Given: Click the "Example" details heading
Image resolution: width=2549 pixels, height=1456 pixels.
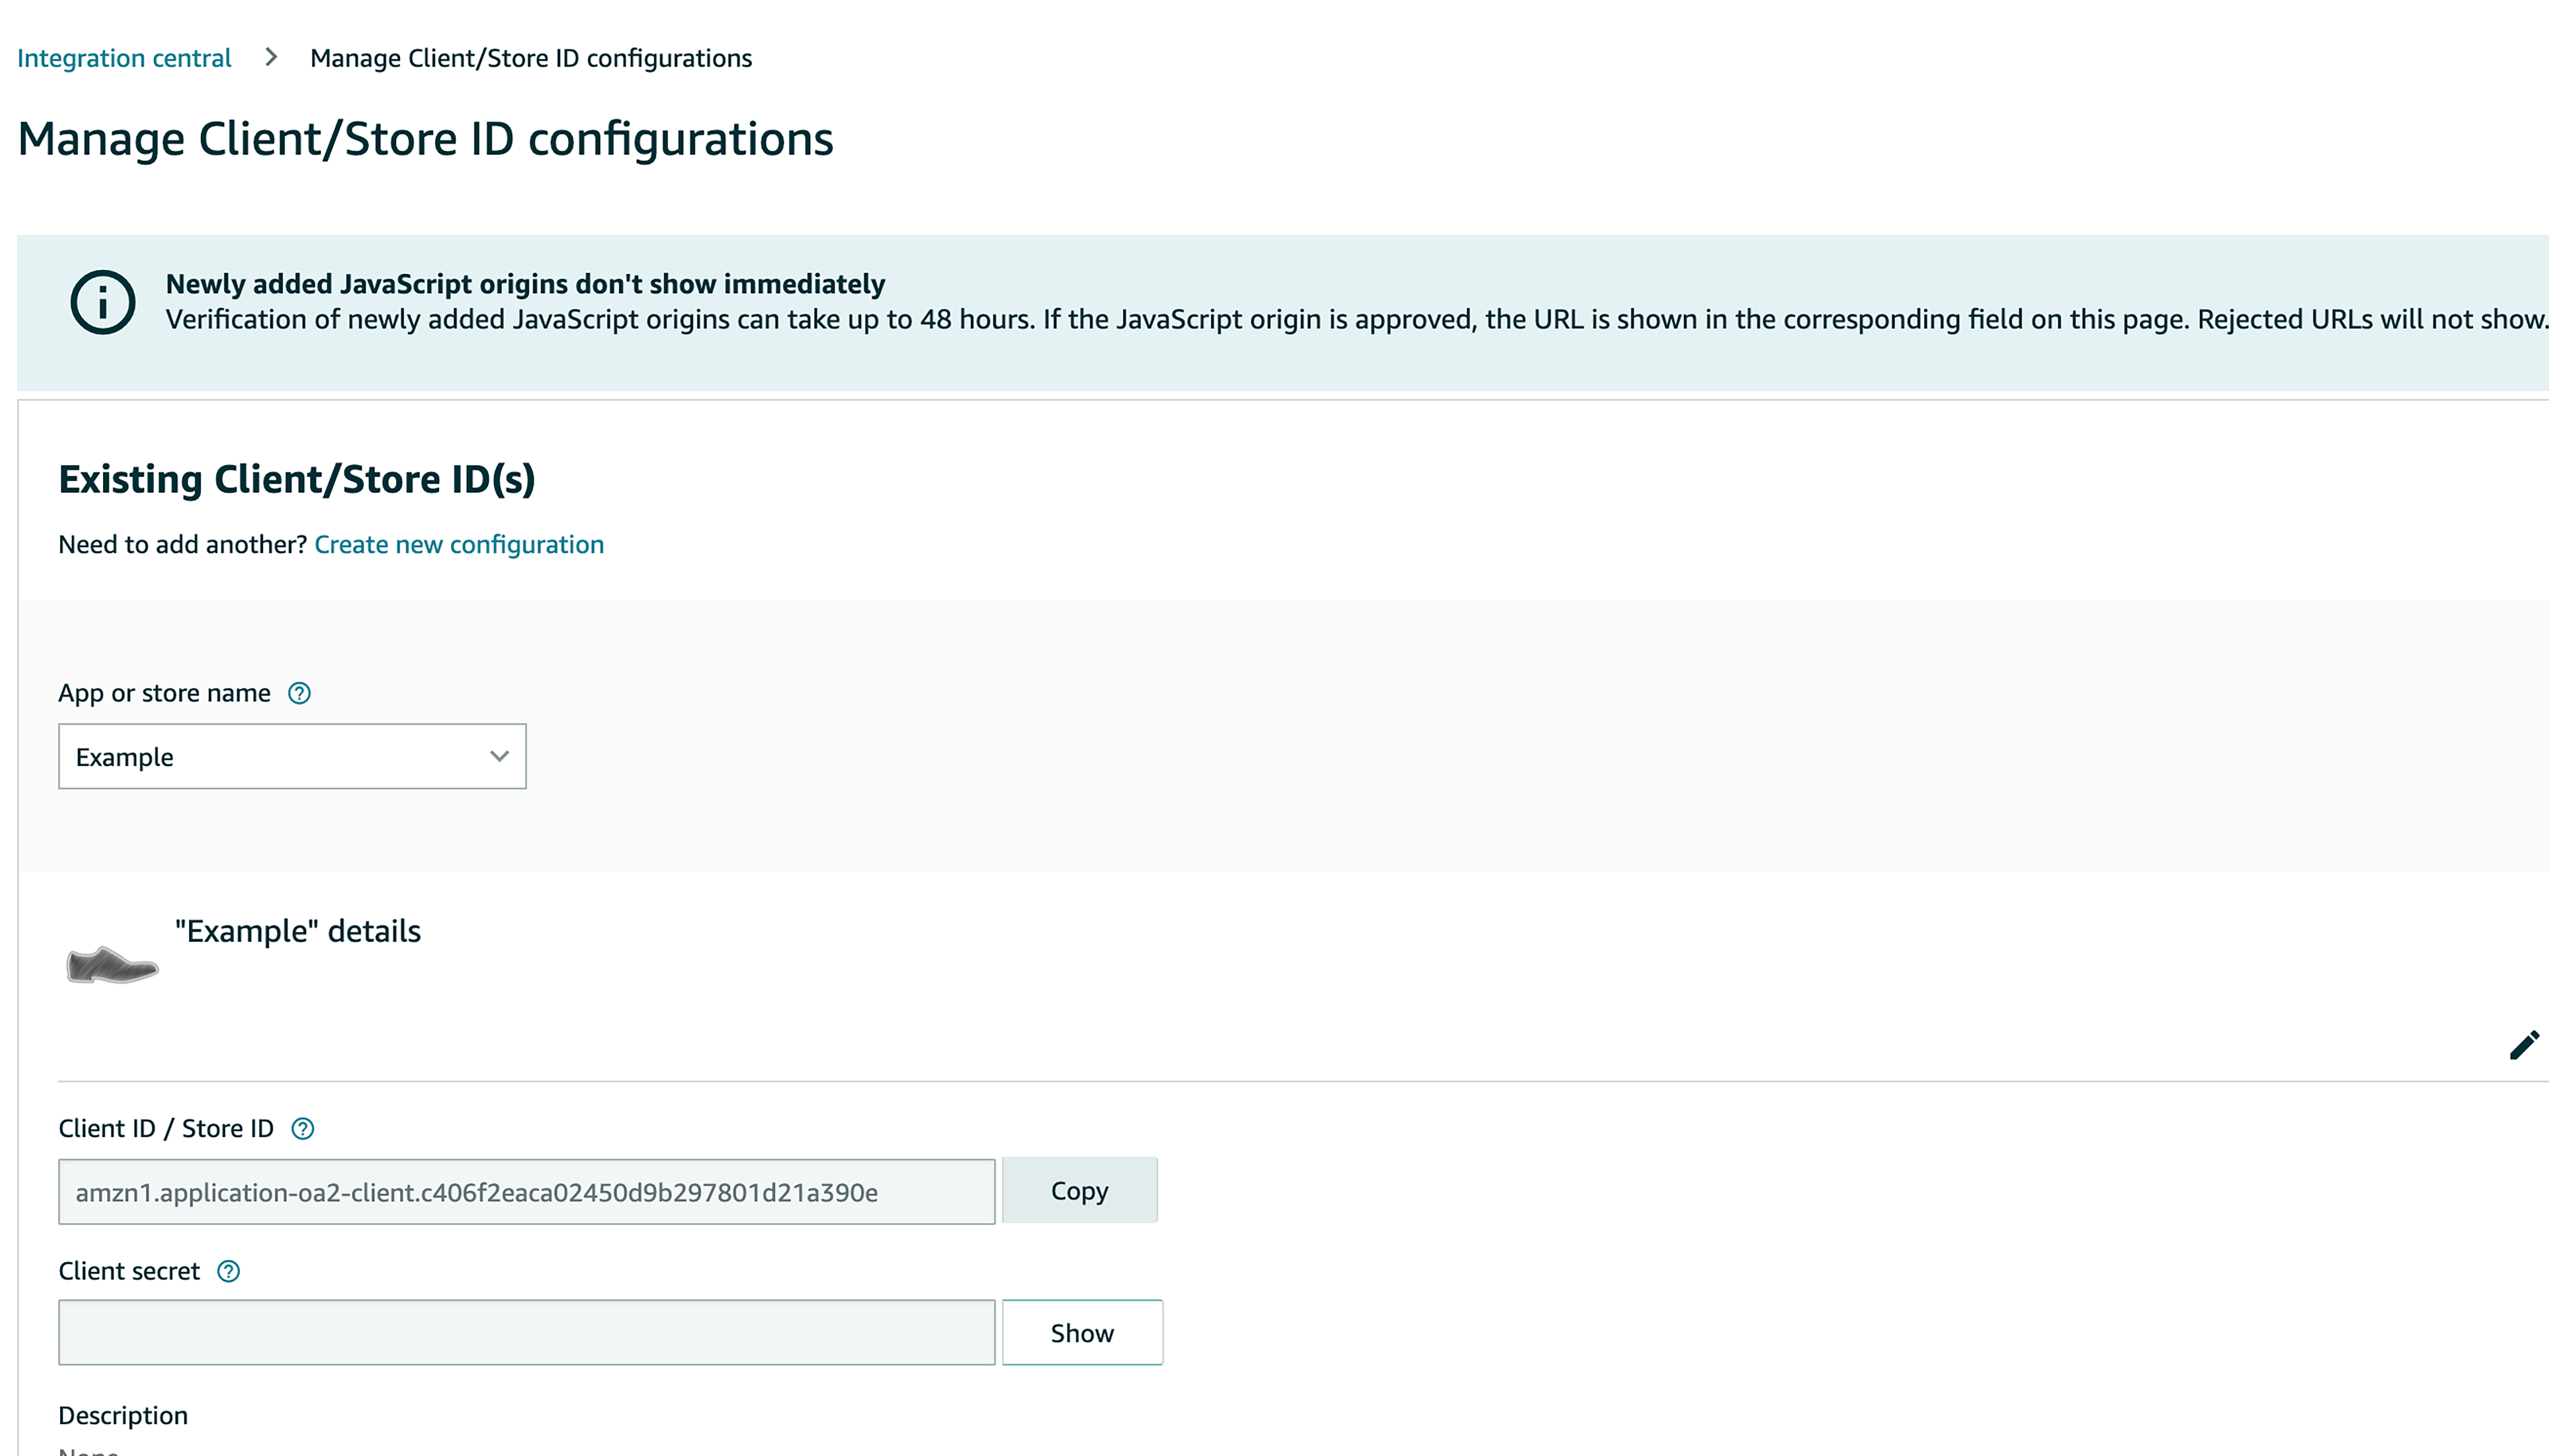Looking at the screenshot, I should [x=298, y=931].
